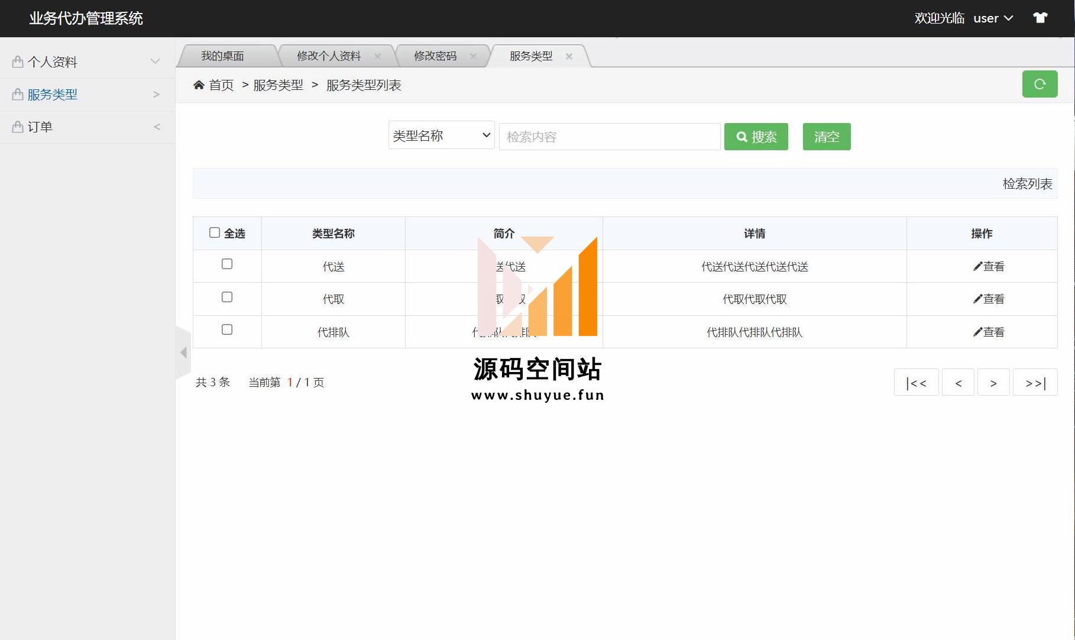Screen dimensions: 1075x640
Task: Expand the 服务类型 sidebar menu
Action: pos(88,94)
